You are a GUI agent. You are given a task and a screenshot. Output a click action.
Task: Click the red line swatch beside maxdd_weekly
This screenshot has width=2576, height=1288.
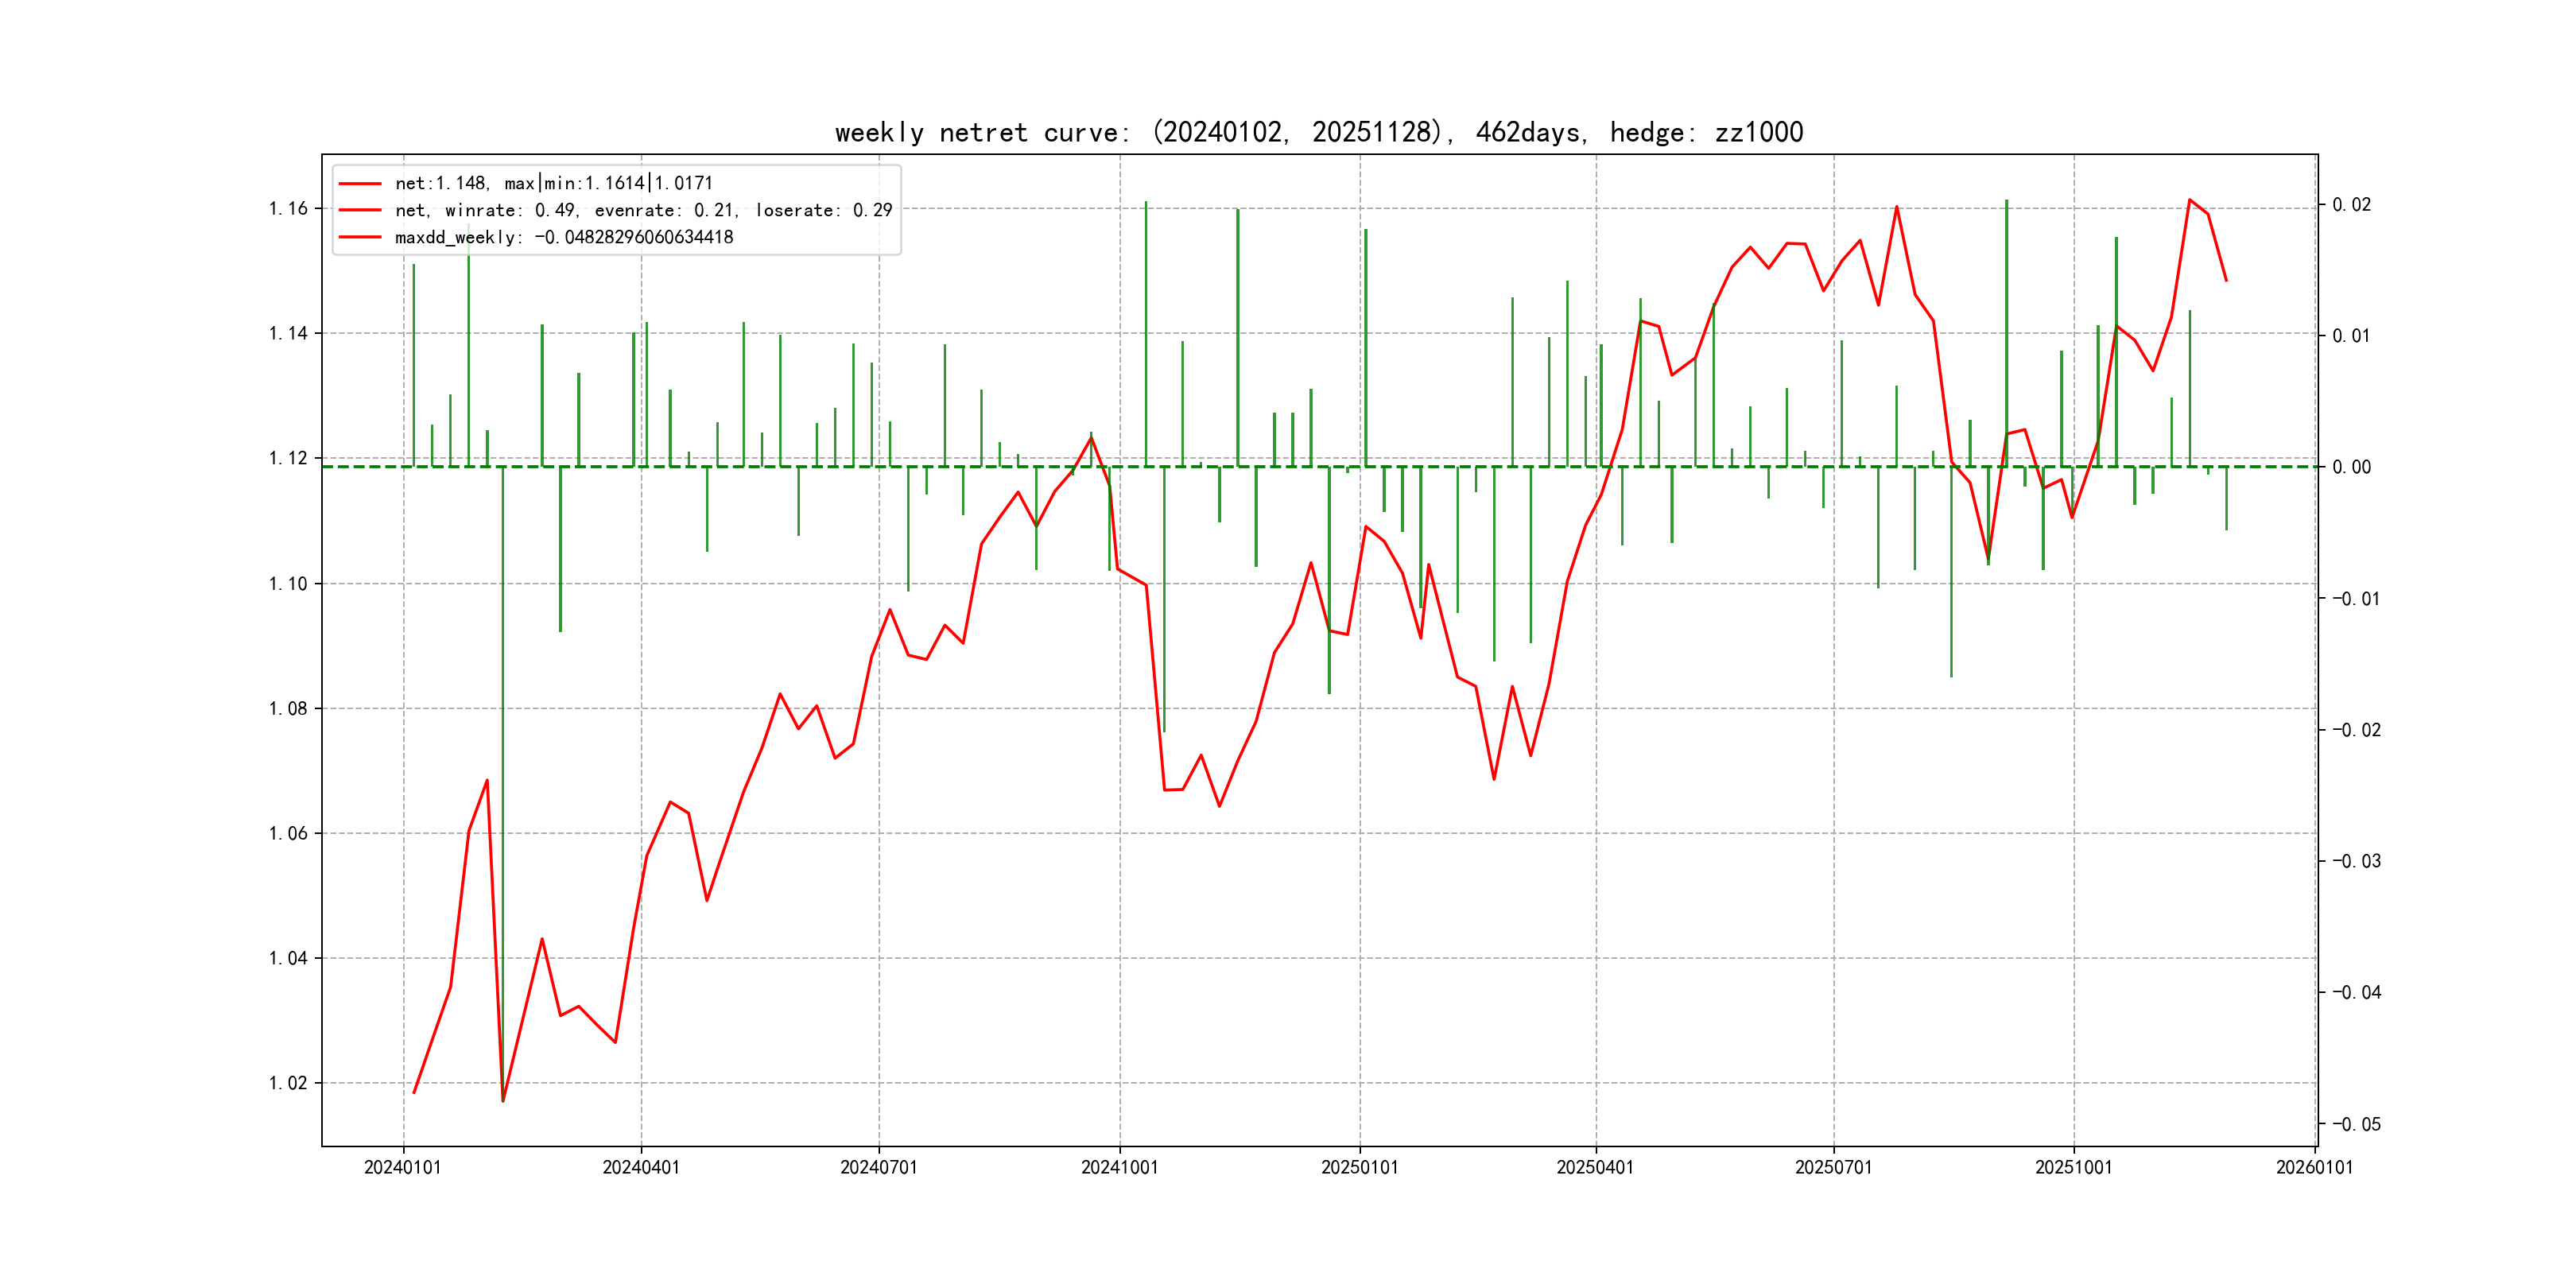360,237
